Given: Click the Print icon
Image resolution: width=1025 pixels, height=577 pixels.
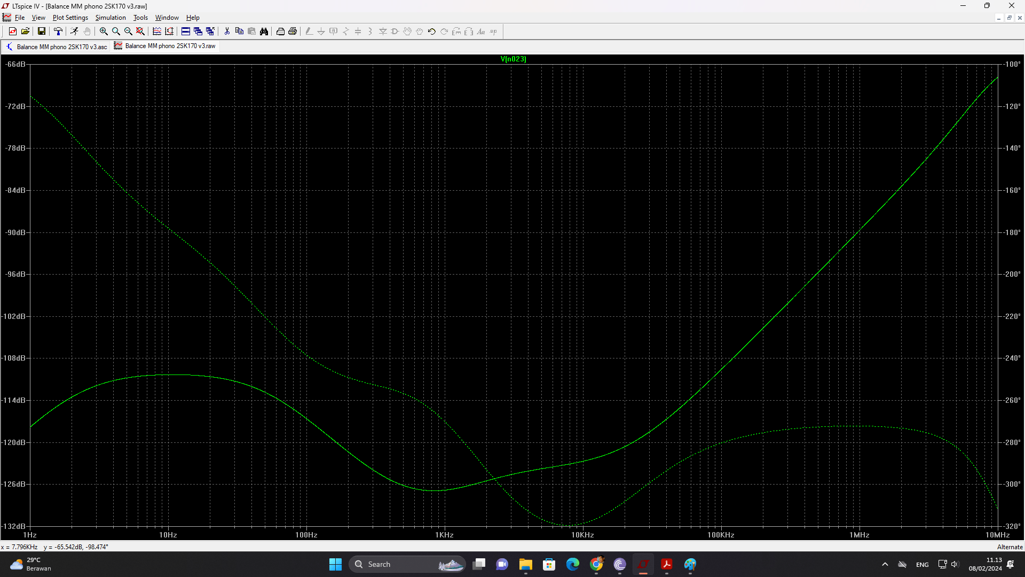Looking at the screenshot, I should point(293,32).
